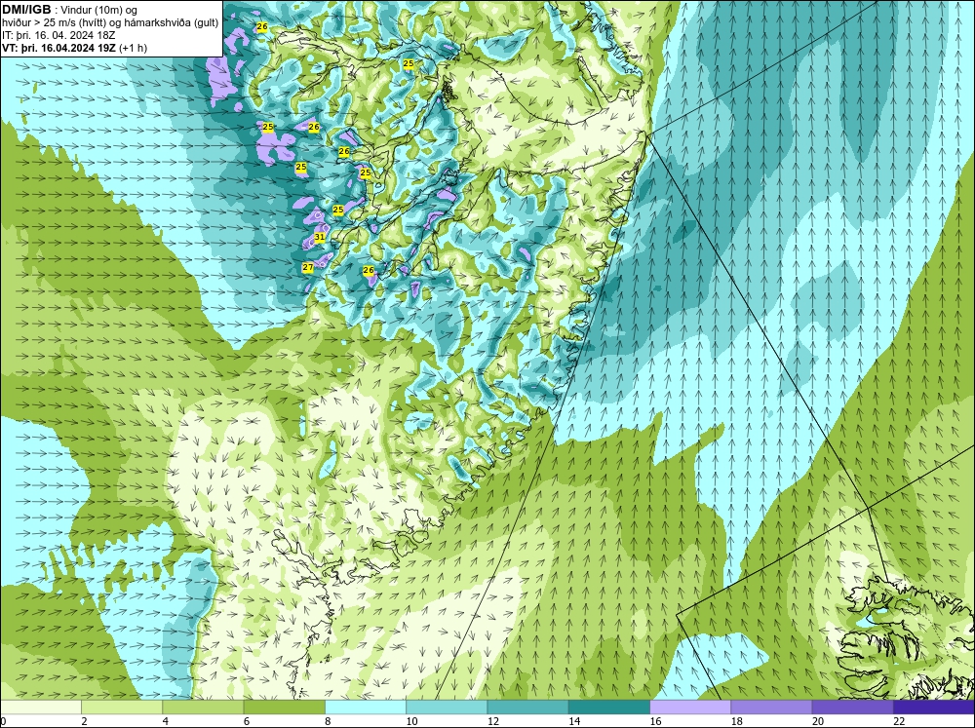The width and height of the screenshot is (975, 728).
Task: Click the 'IT: þri. 16. 04. 2024 18Z' line
Action: [x=58, y=35]
